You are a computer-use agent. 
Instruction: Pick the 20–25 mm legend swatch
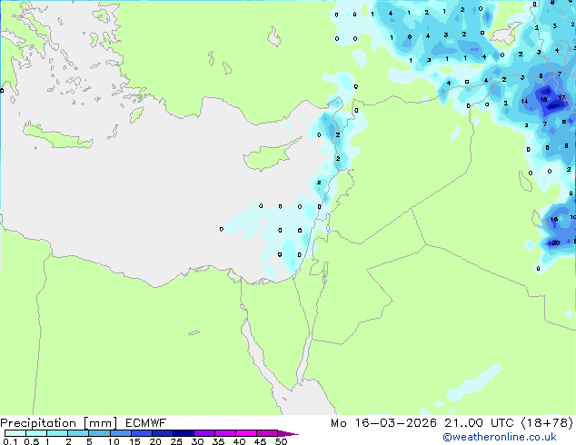(162, 433)
